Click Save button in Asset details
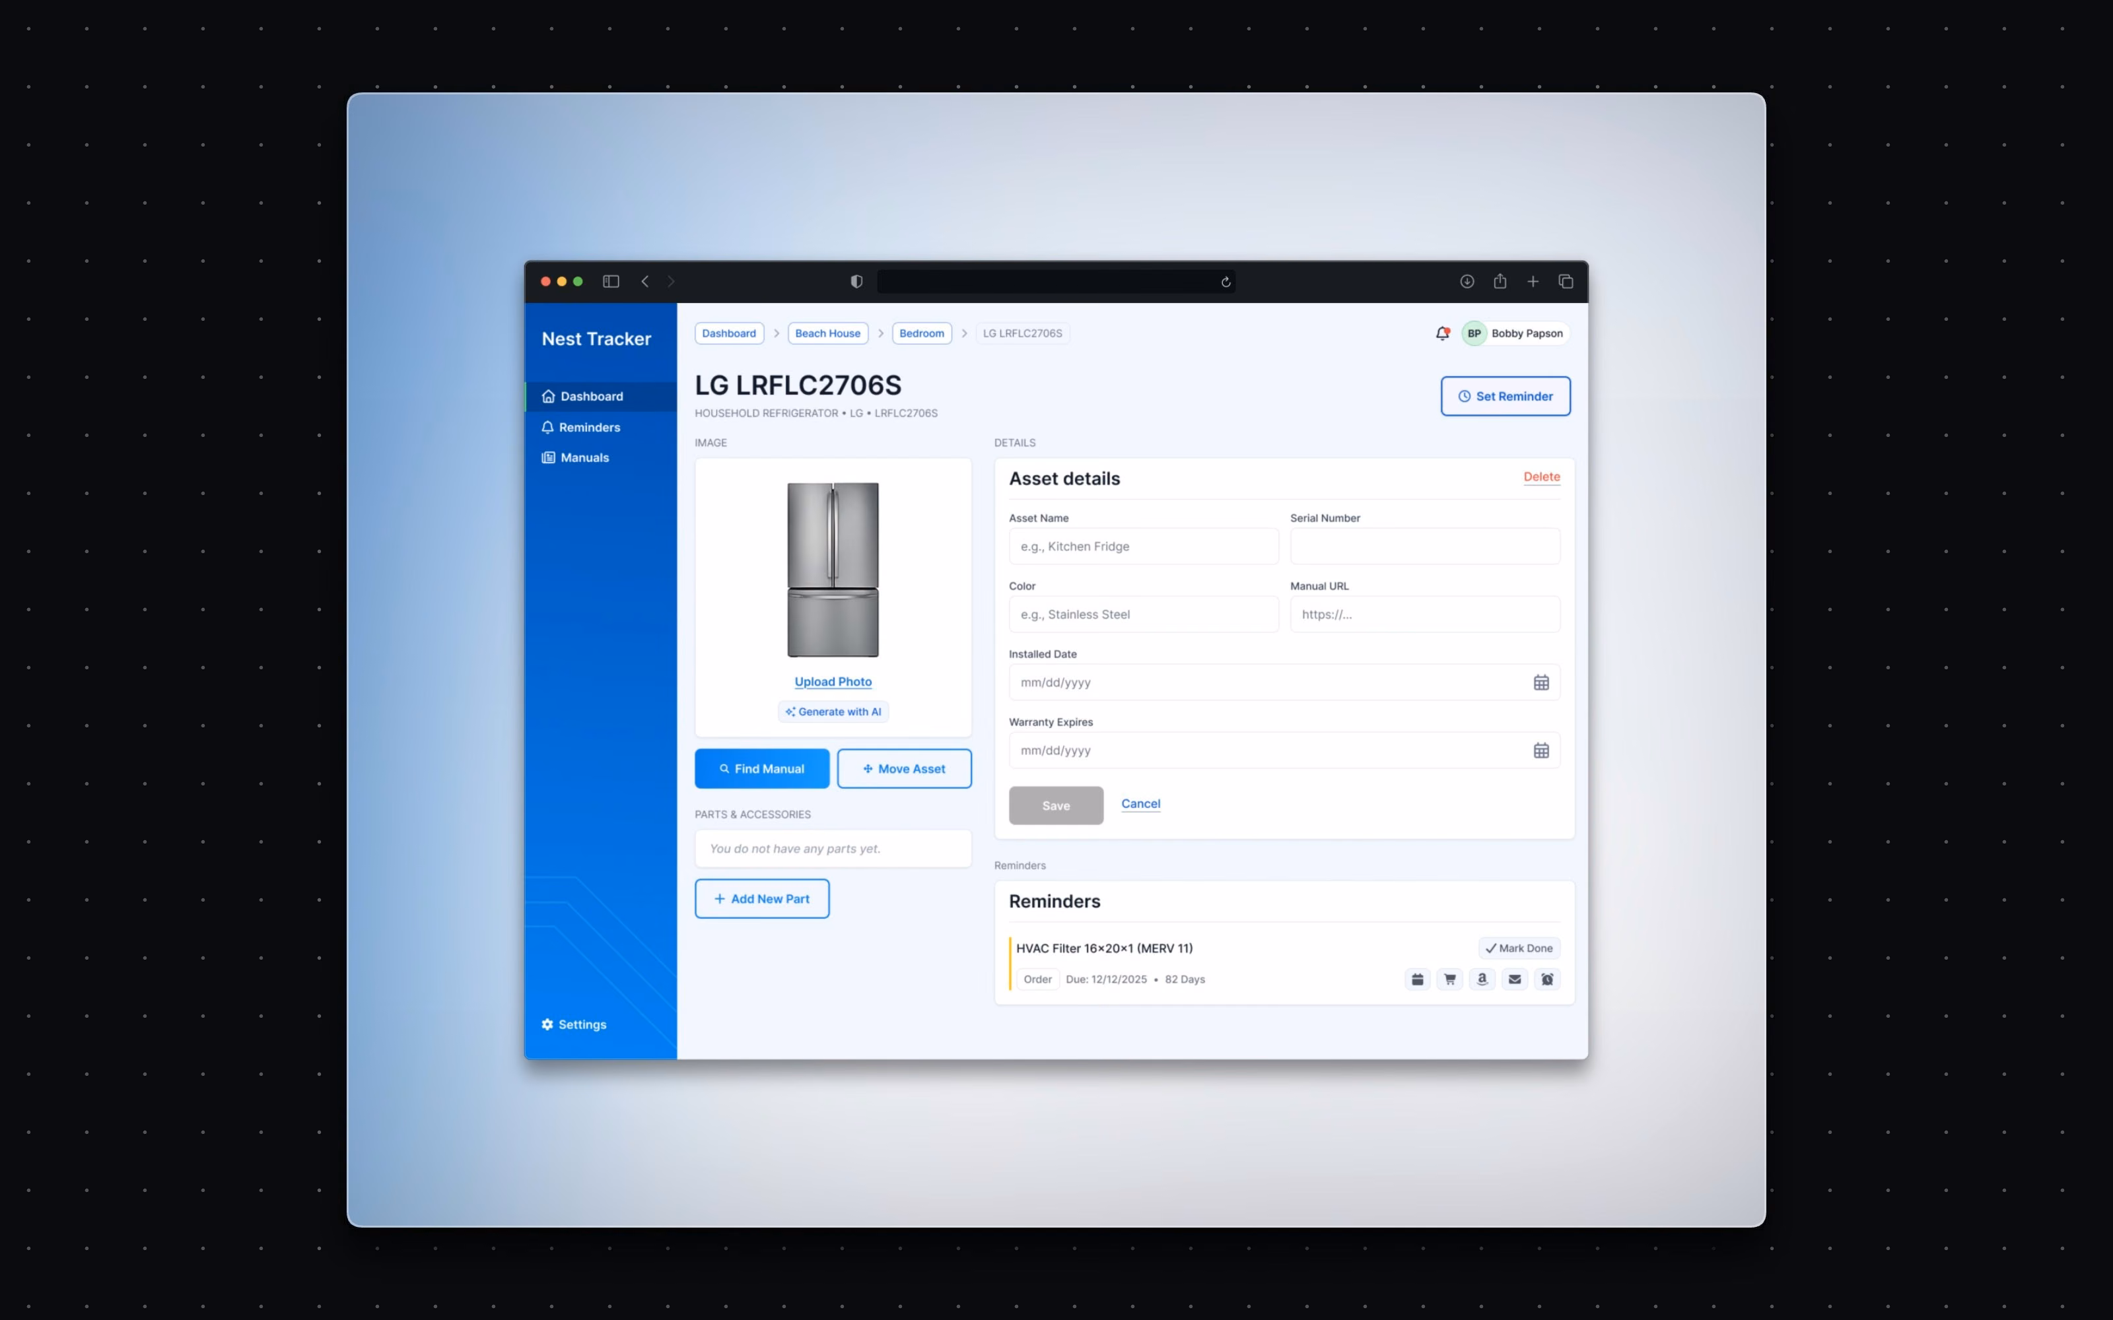The width and height of the screenshot is (2113, 1320). [1056, 806]
